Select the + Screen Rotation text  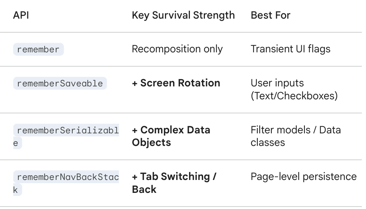coord(176,83)
